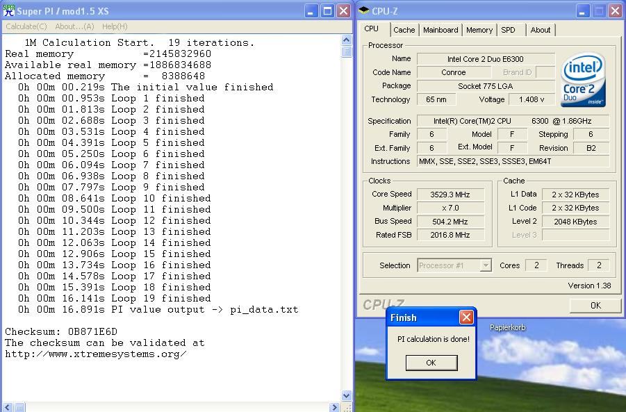626x412 pixels.
Task: Click the Package value 'Socket 775 LGA'
Action: point(486,86)
